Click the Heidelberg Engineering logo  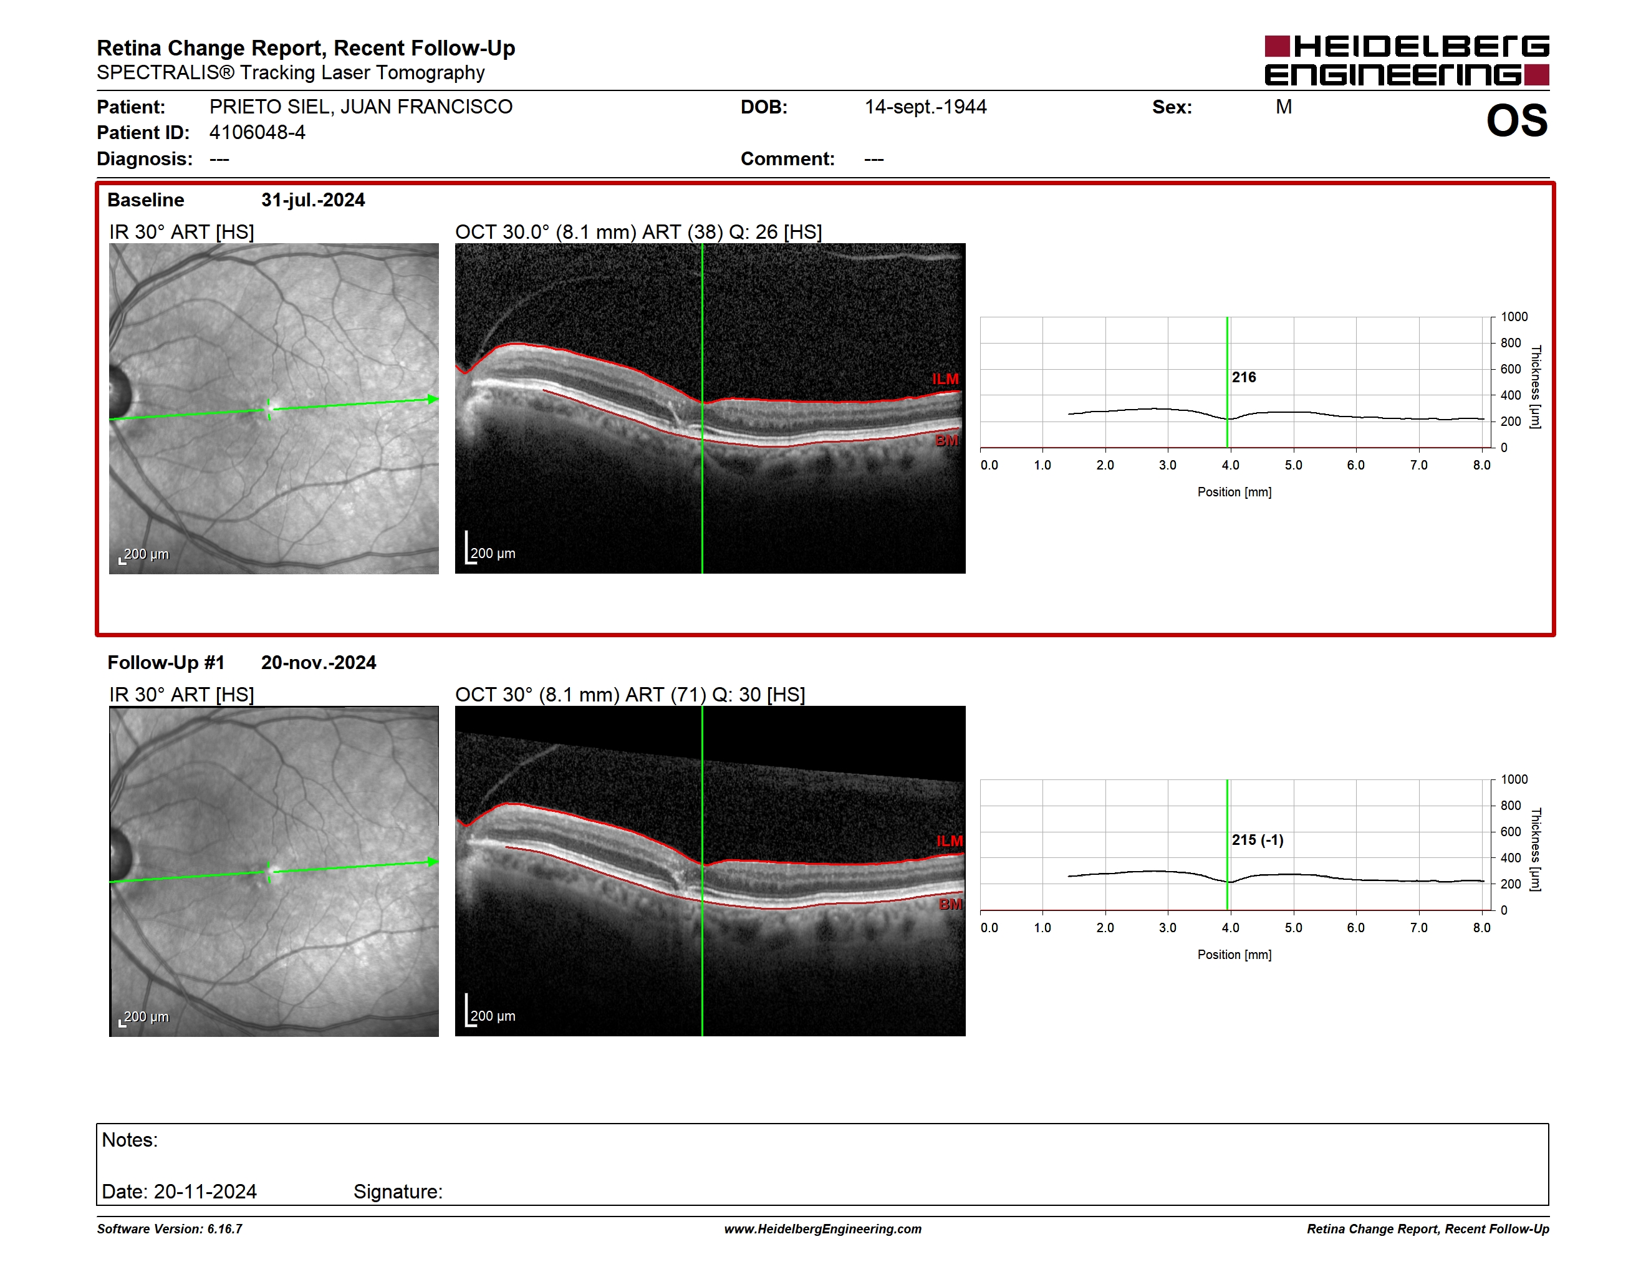coord(1407,60)
